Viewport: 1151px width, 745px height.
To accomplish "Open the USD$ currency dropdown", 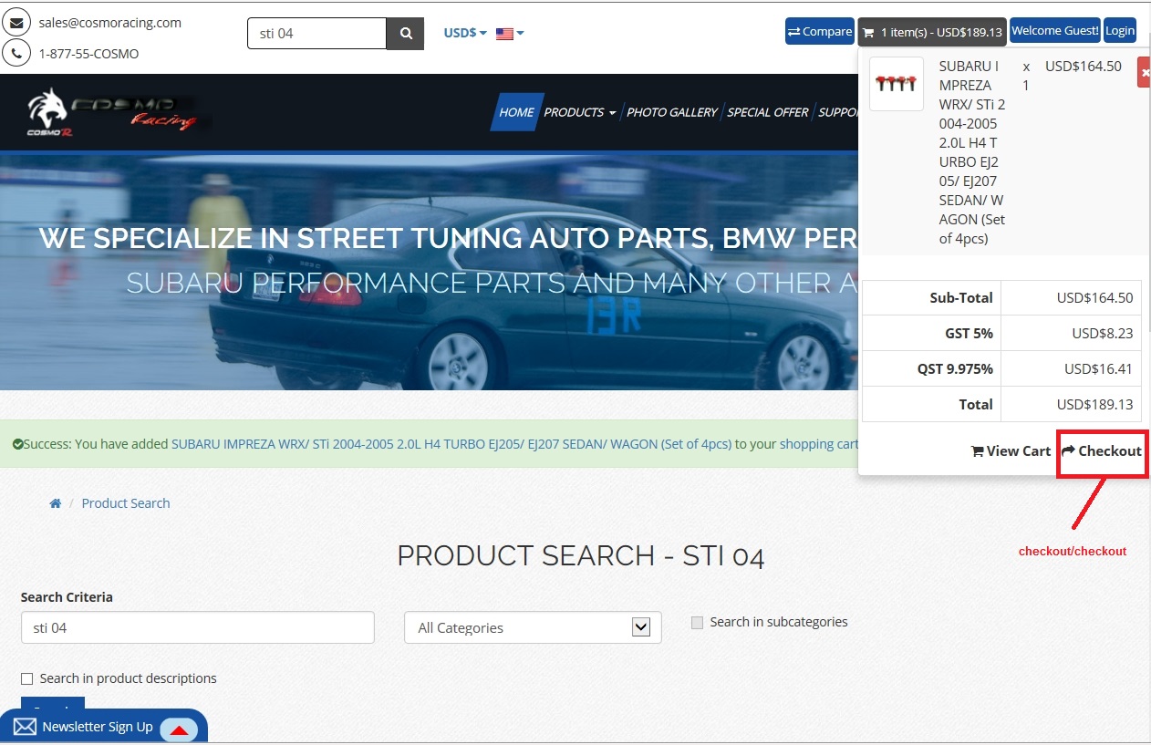I will [x=465, y=33].
